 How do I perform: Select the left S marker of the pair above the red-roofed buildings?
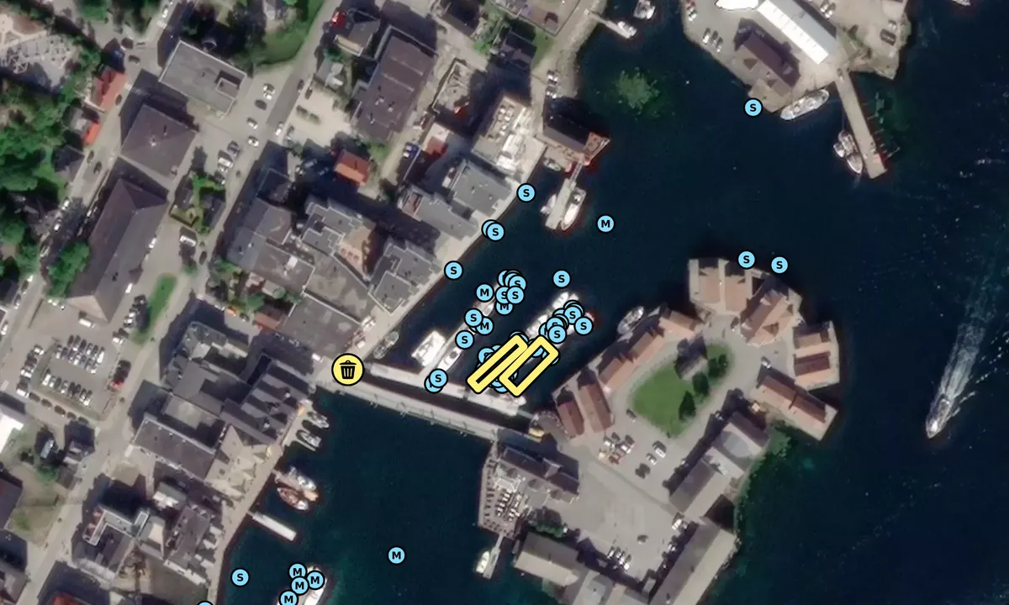746,259
